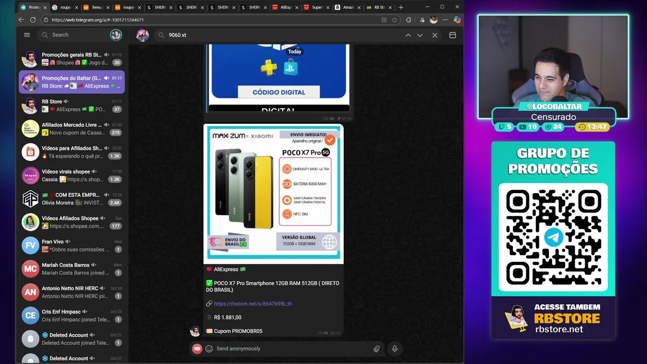Open the jump-to-date calendar icon

pos(452,35)
